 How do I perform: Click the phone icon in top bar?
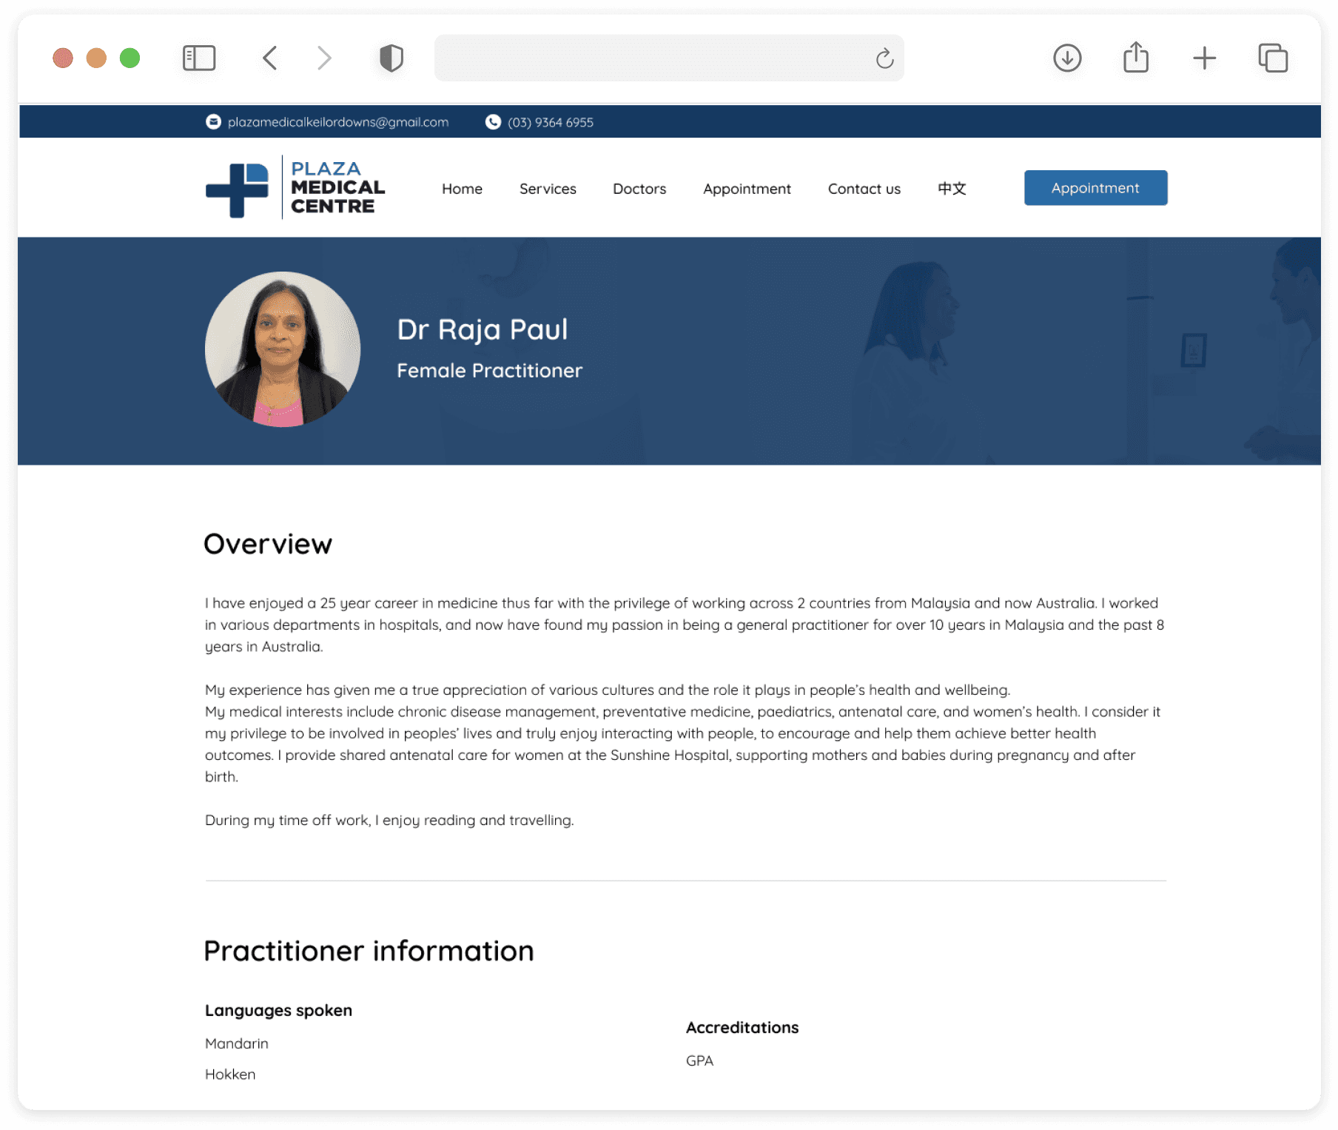pyautogui.click(x=493, y=122)
